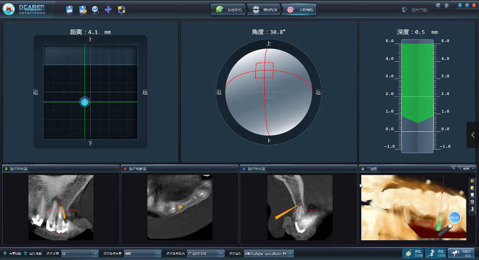The width and height of the screenshot is (479, 260).
Task: Switch to the 标定手机 step tab
Action: click(x=227, y=9)
